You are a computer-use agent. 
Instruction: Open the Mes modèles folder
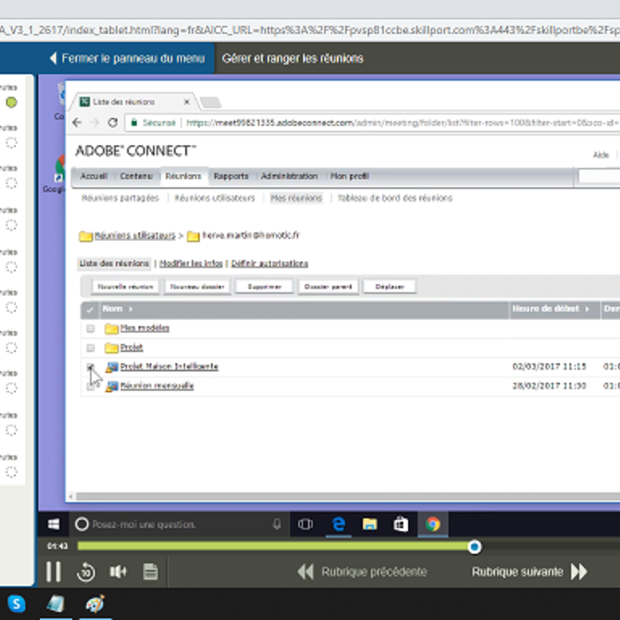[x=144, y=328]
